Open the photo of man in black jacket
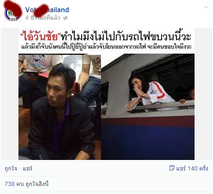Screen dimensions: 213x194 (60, 107)
